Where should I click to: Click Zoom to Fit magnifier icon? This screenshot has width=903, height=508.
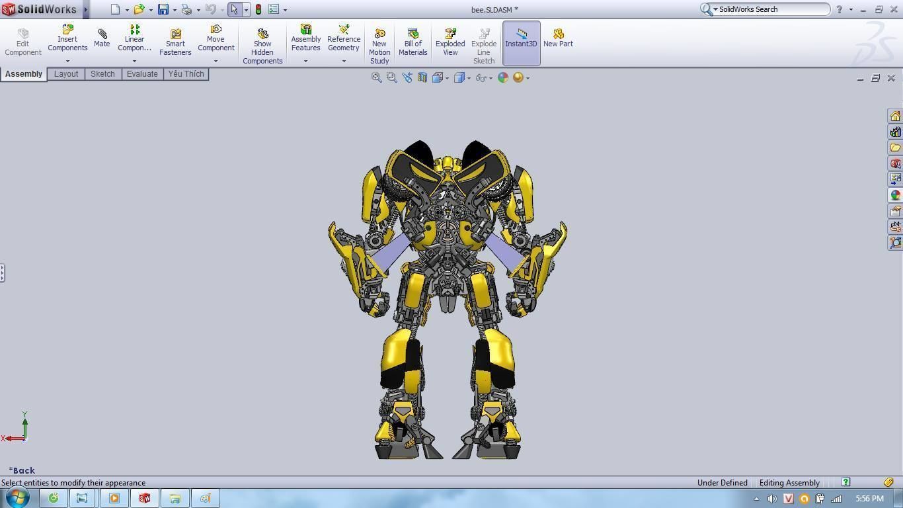click(376, 77)
